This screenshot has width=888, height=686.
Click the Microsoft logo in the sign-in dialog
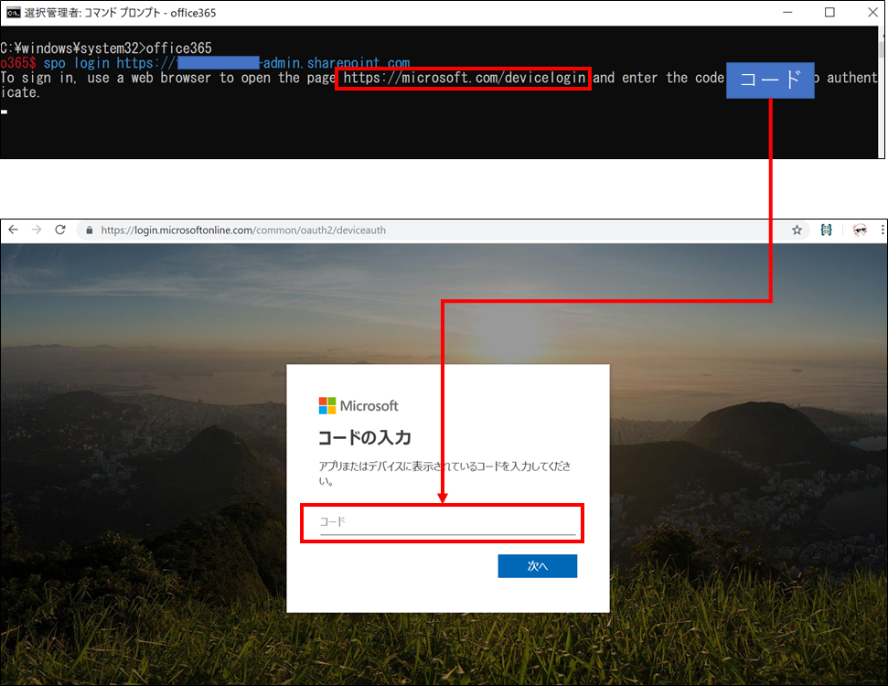coord(358,405)
